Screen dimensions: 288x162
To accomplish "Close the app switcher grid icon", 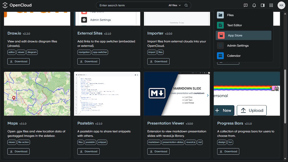I will [x=271, y=5].
